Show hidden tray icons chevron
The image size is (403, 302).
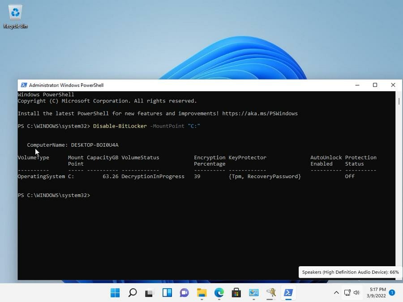click(x=336, y=293)
